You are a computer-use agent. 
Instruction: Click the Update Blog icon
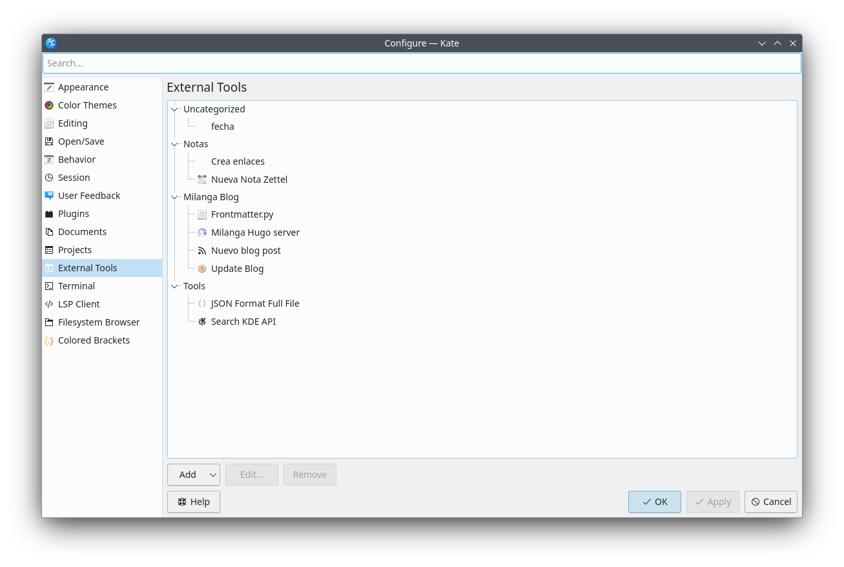[202, 269]
